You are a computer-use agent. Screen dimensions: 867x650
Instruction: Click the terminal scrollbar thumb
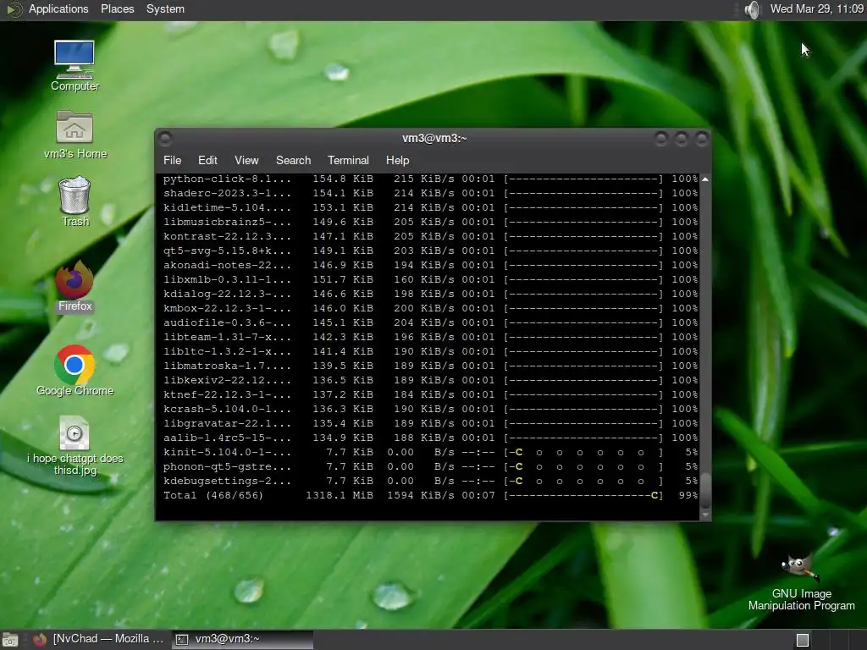tap(705, 490)
